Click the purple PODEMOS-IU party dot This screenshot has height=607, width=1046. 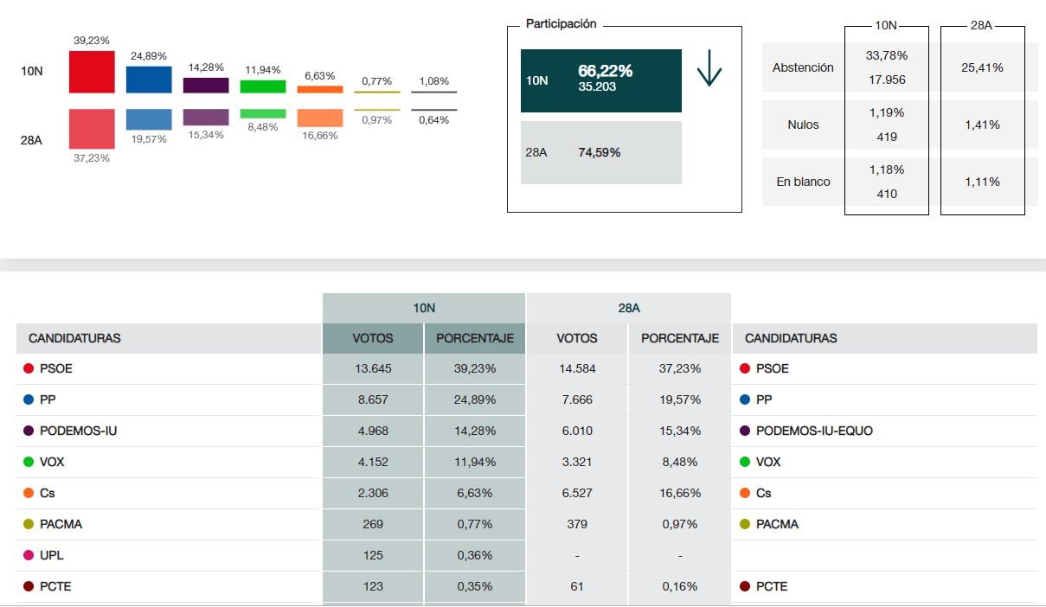click(29, 431)
